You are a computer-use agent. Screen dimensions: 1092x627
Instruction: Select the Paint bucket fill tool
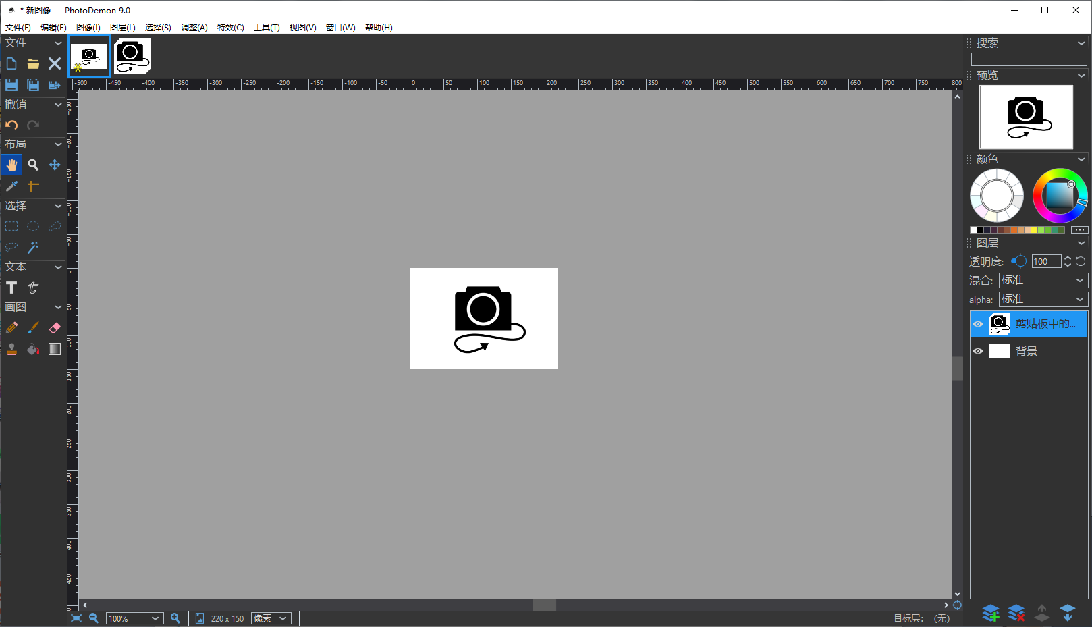[x=33, y=349]
